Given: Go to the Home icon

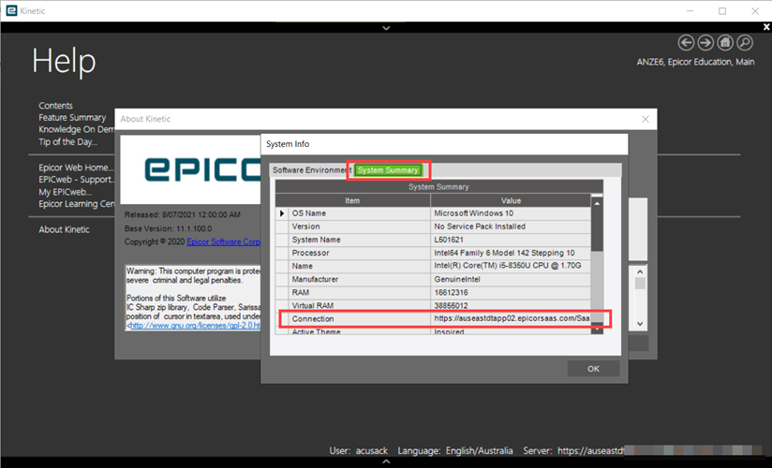Looking at the screenshot, I should click(725, 43).
